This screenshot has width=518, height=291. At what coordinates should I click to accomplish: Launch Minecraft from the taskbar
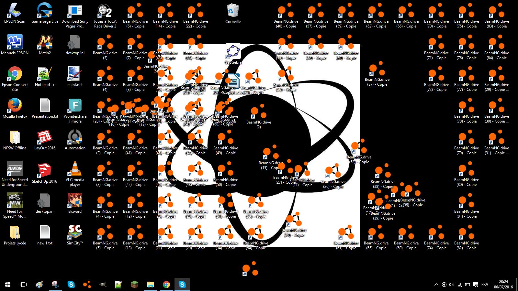[x=134, y=285]
